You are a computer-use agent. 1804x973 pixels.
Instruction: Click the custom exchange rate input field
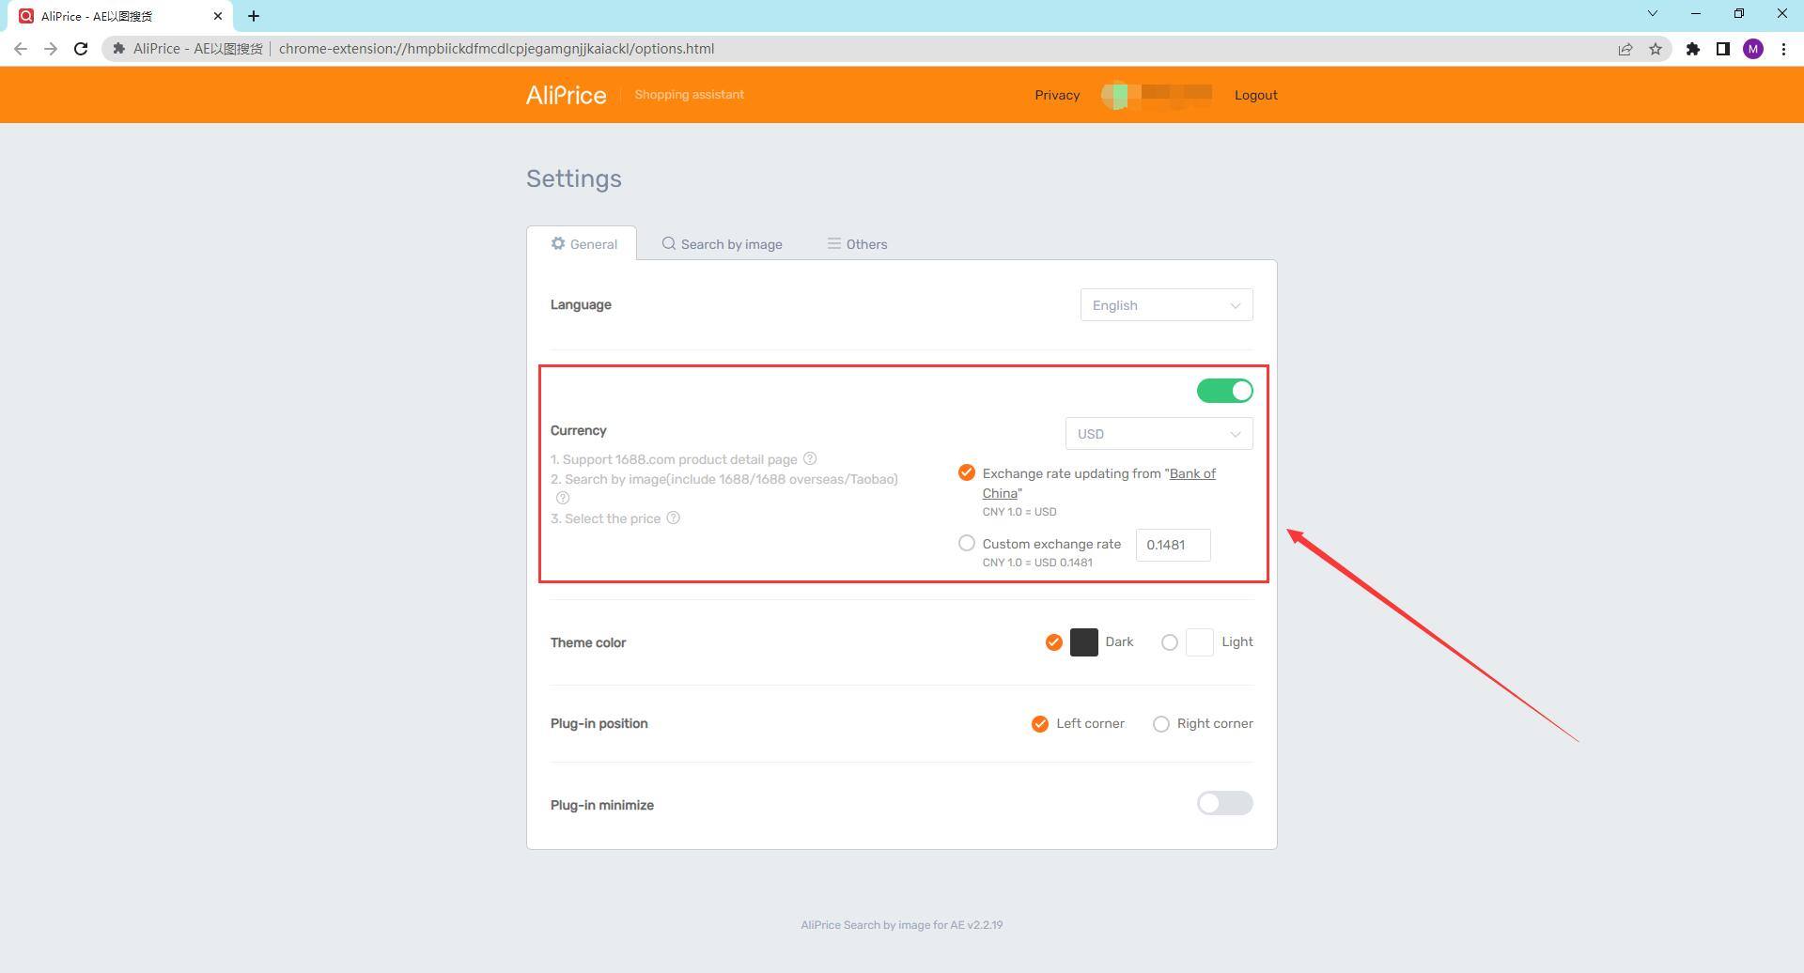point(1173,545)
